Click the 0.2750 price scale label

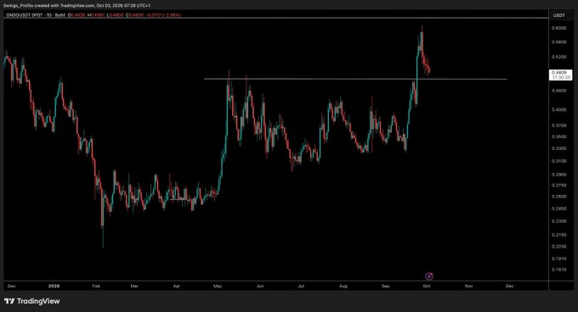558,185
